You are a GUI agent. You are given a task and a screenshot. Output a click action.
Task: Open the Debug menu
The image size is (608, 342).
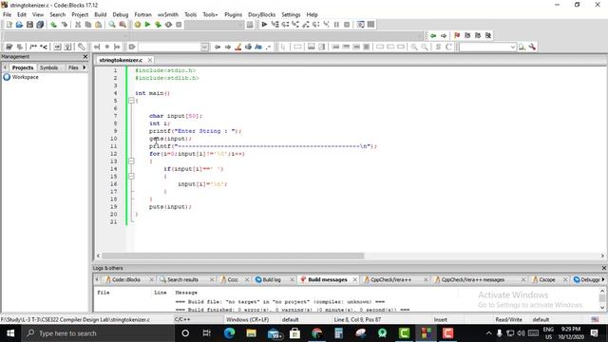(x=121, y=15)
